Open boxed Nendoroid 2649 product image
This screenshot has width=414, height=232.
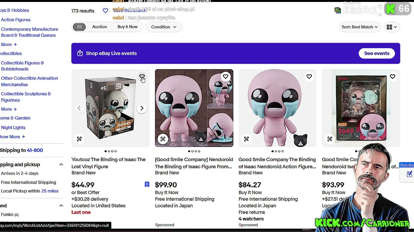(x=361, y=108)
